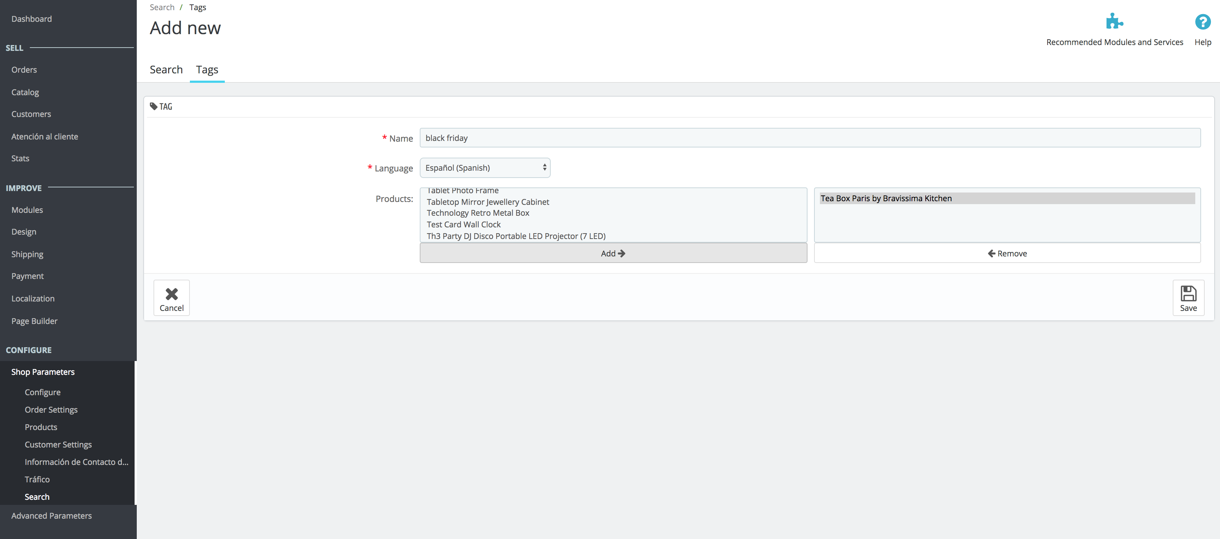
Task: Select Tea Box Paris in selected products
Action: pyautogui.click(x=886, y=199)
